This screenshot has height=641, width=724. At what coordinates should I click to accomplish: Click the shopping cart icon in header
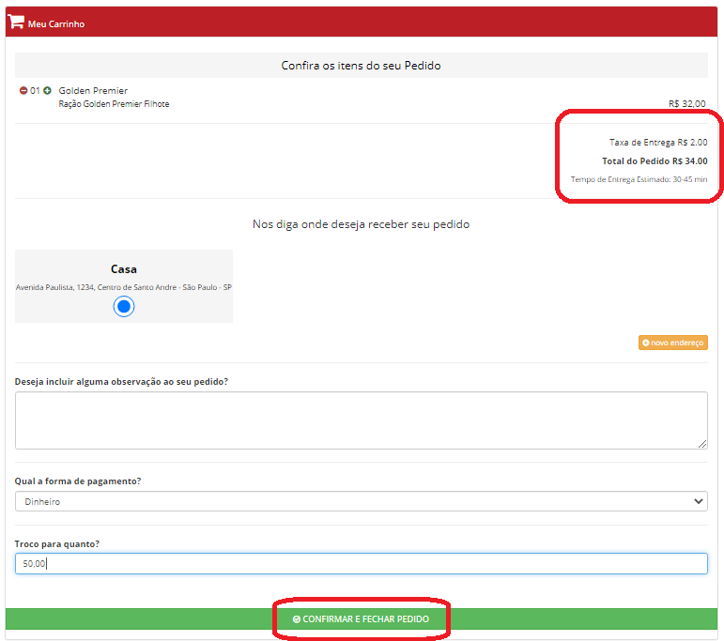point(16,23)
